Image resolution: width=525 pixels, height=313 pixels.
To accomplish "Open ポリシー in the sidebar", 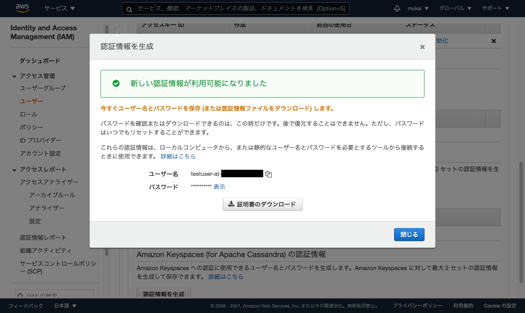I will point(31,127).
